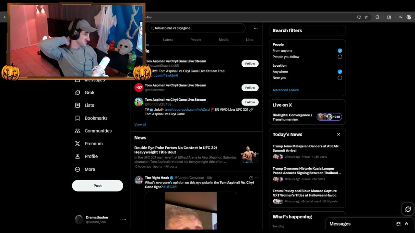
Task: Click the browser back arrow
Action: coord(5,17)
